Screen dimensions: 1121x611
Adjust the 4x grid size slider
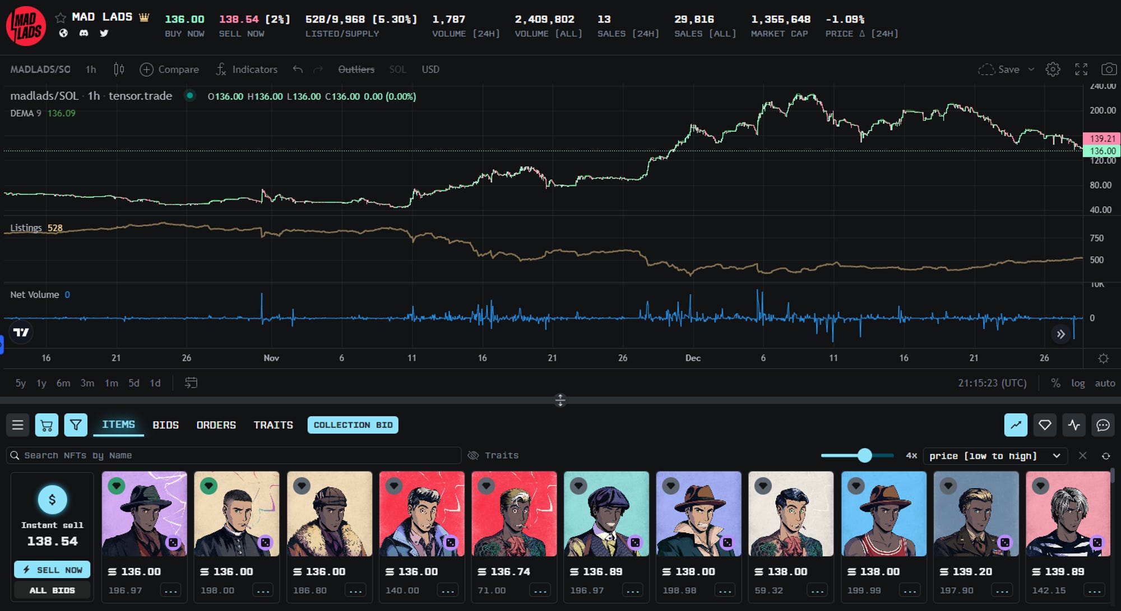864,455
